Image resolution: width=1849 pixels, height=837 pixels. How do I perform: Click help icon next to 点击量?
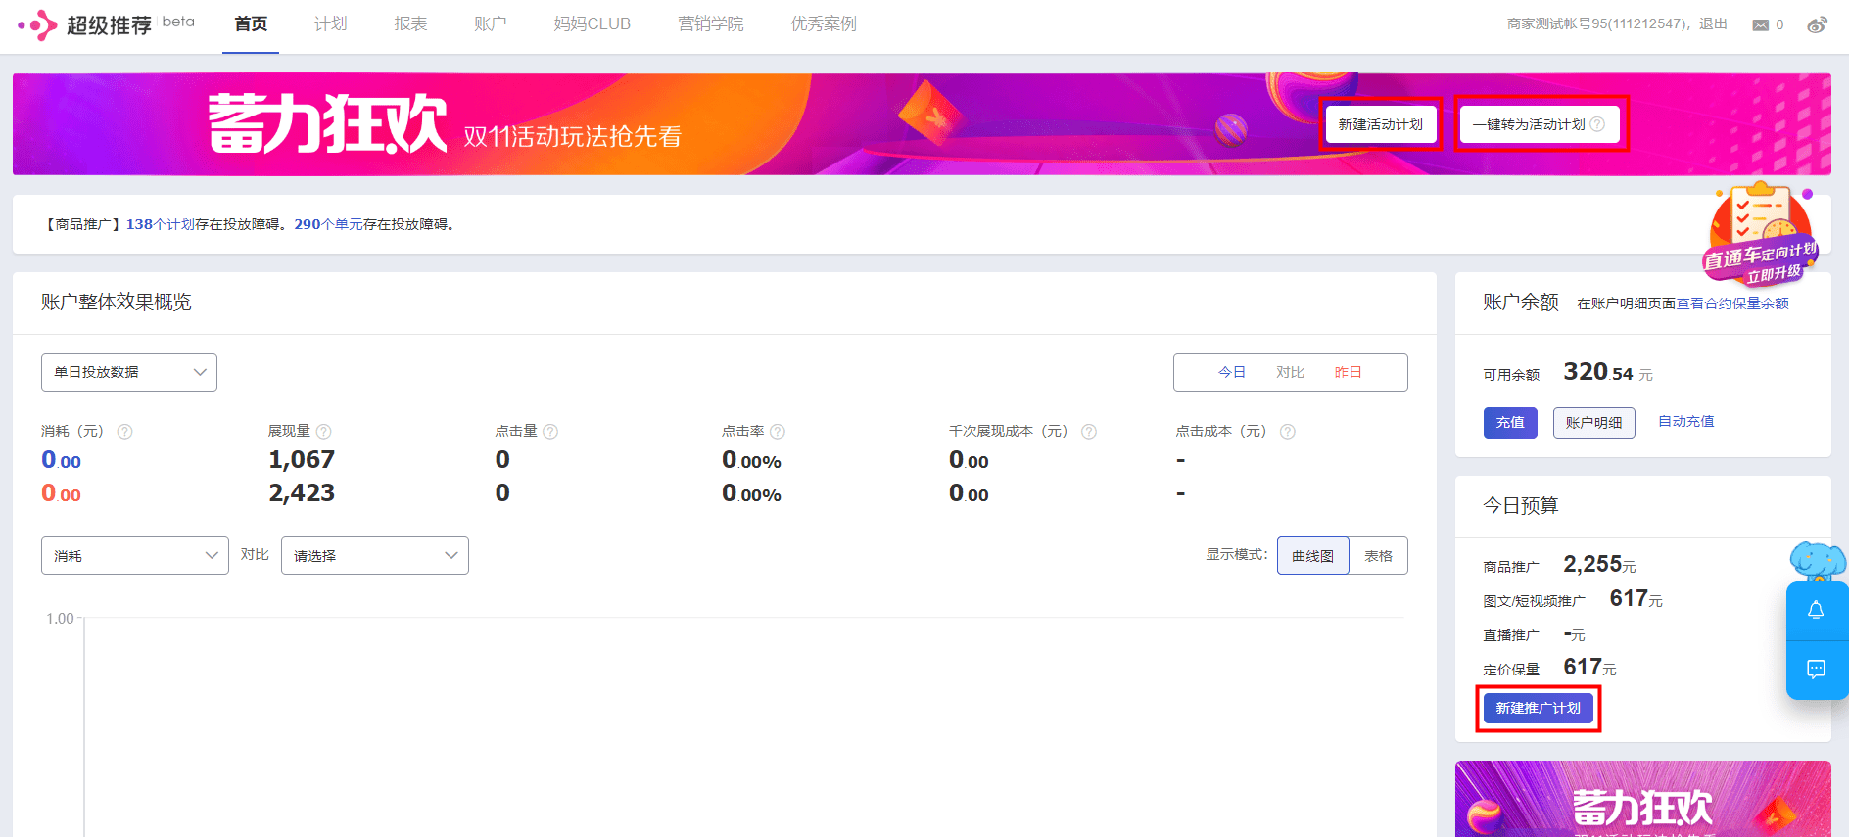tap(550, 432)
